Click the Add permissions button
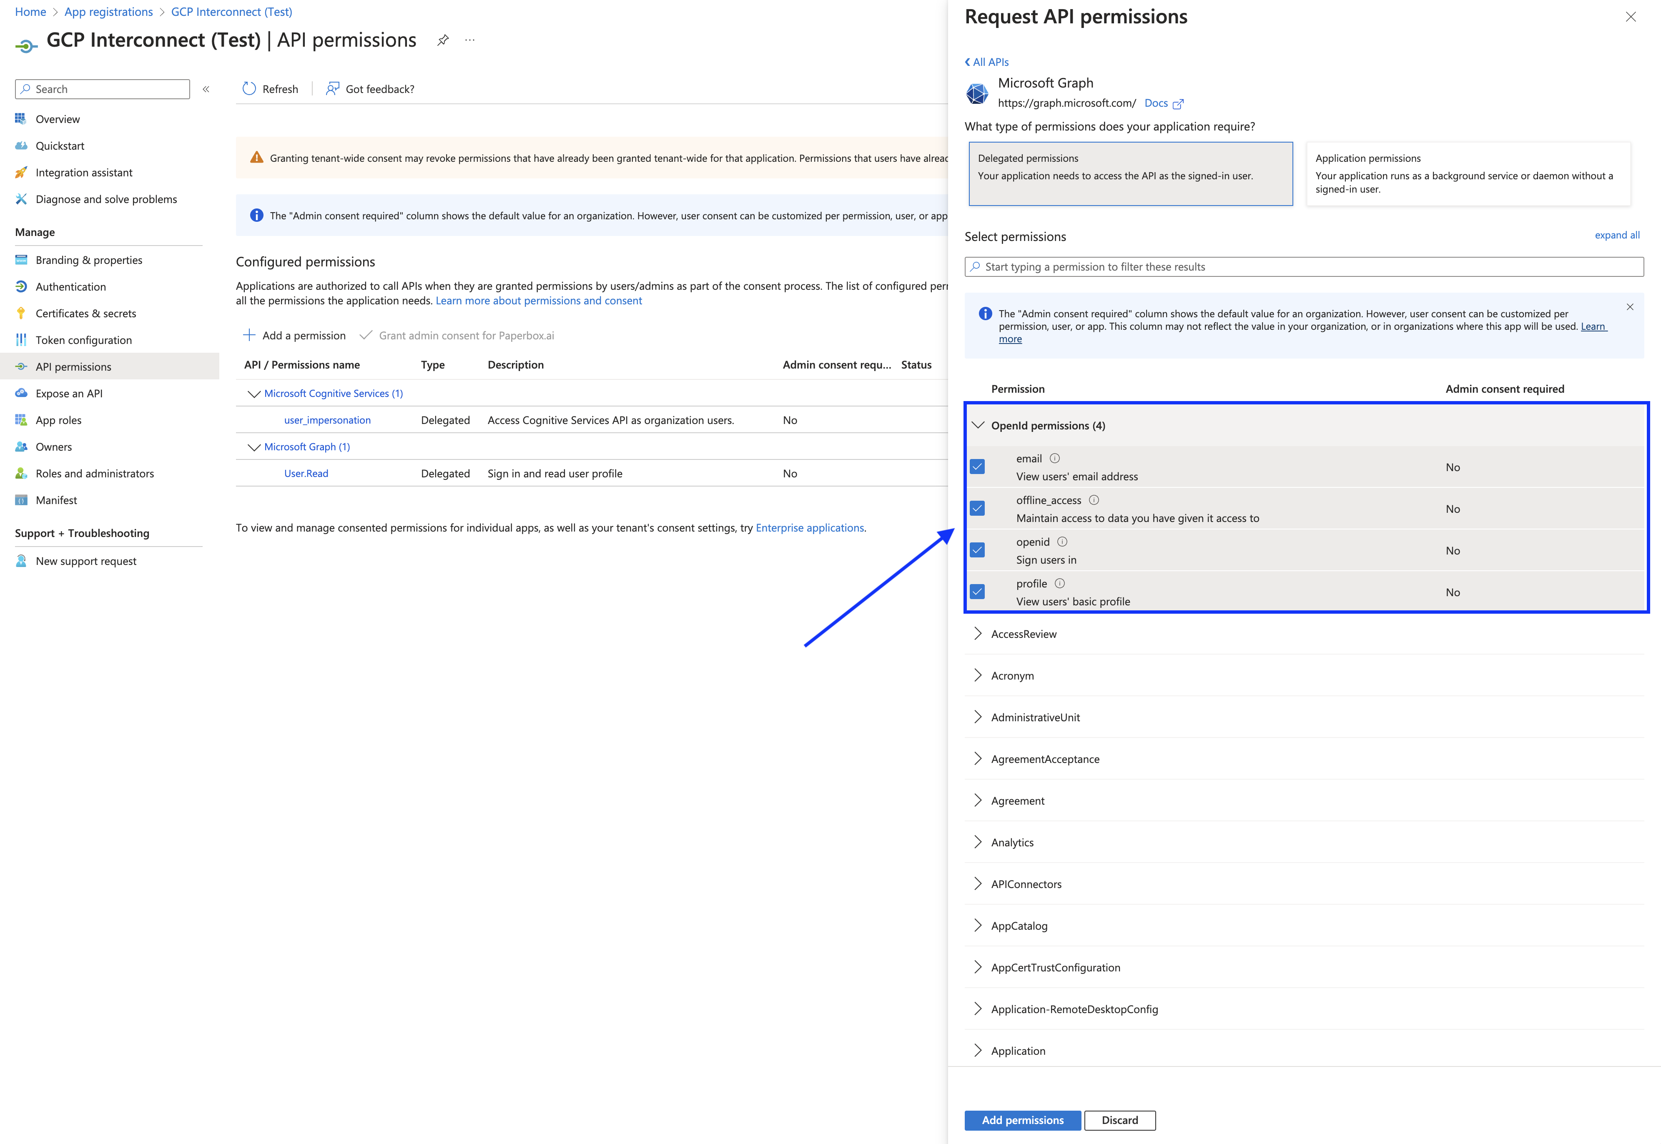This screenshot has width=1661, height=1144. pyautogui.click(x=1022, y=1120)
